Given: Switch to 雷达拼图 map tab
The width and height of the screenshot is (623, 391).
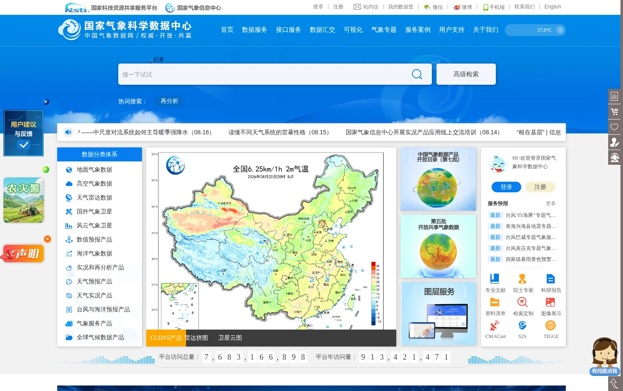Looking at the screenshot, I should [197, 338].
